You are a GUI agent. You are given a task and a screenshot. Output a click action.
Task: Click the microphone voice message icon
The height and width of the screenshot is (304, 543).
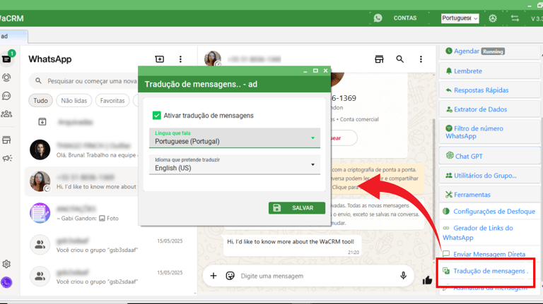[403, 276]
